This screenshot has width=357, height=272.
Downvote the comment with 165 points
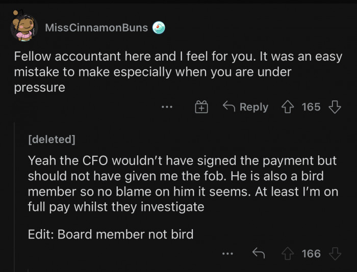pos(335,107)
